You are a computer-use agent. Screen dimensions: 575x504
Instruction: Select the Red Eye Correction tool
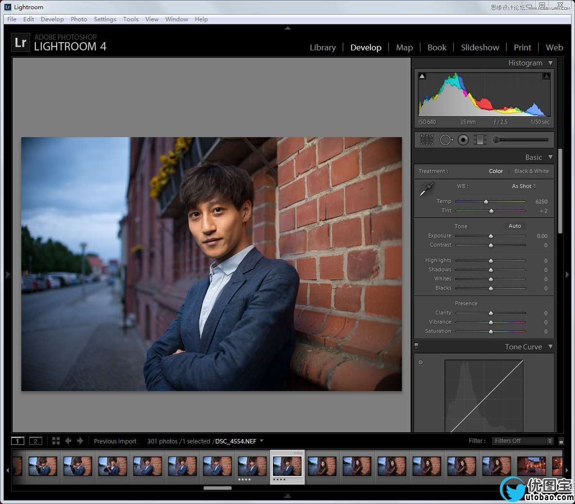(x=463, y=140)
